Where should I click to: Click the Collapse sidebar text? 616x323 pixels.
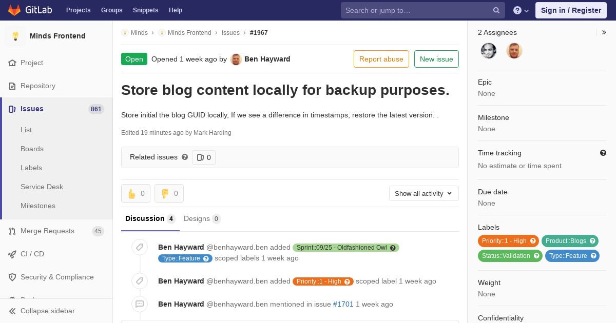[x=48, y=311]
